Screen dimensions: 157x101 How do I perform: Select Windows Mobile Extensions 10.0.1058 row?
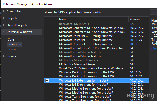(x=96, y=89)
